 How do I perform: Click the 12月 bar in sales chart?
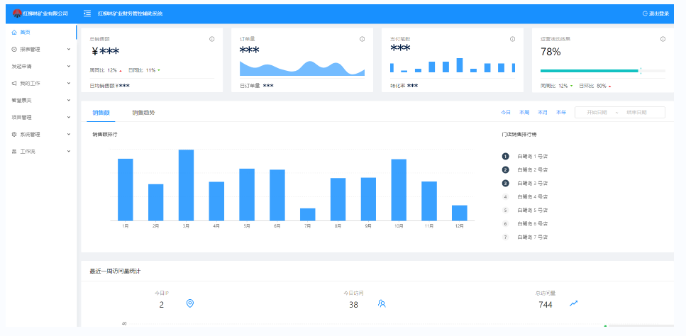[460, 213]
